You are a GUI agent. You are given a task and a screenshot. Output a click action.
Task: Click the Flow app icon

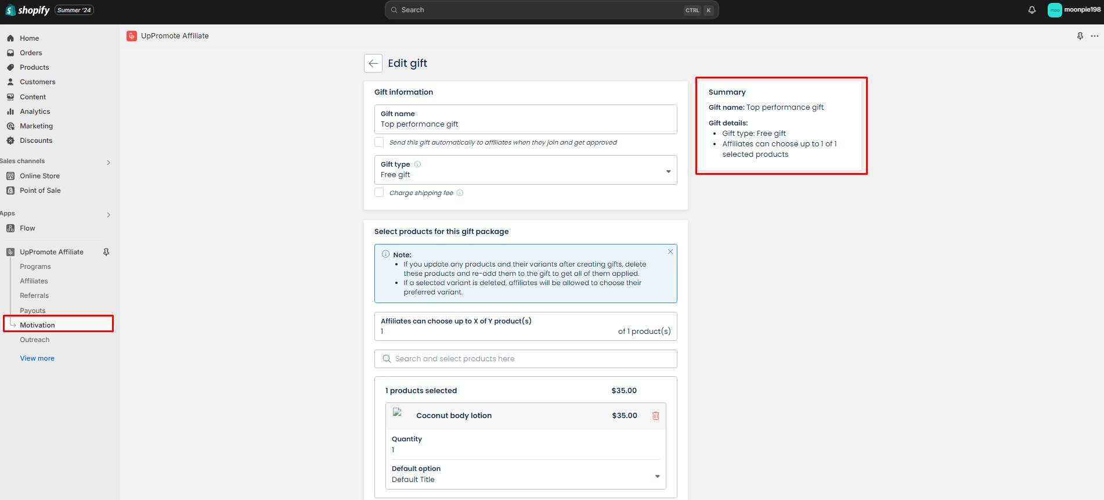coord(10,228)
